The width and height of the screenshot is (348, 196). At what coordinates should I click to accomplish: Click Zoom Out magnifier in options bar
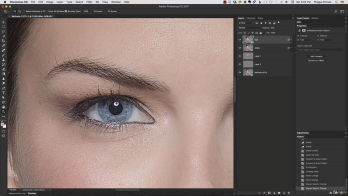pos(20,11)
